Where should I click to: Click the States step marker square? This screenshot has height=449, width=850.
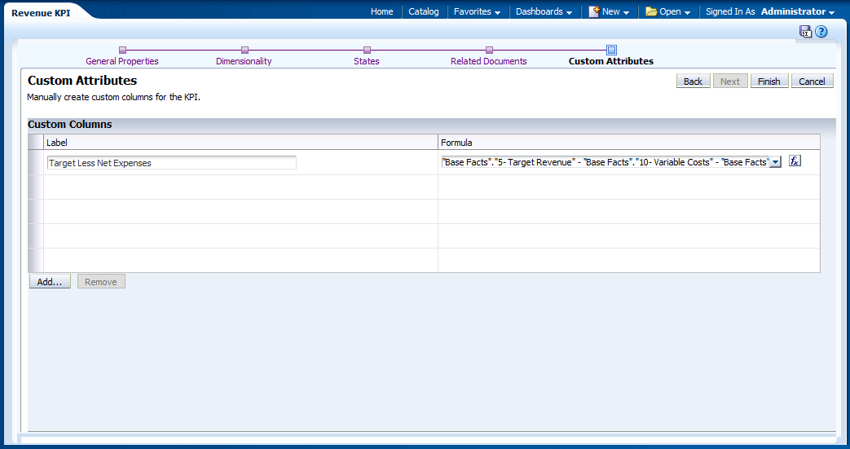[x=367, y=51]
